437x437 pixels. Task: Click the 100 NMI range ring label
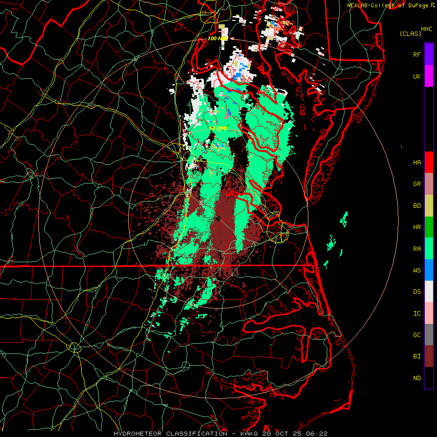218,38
